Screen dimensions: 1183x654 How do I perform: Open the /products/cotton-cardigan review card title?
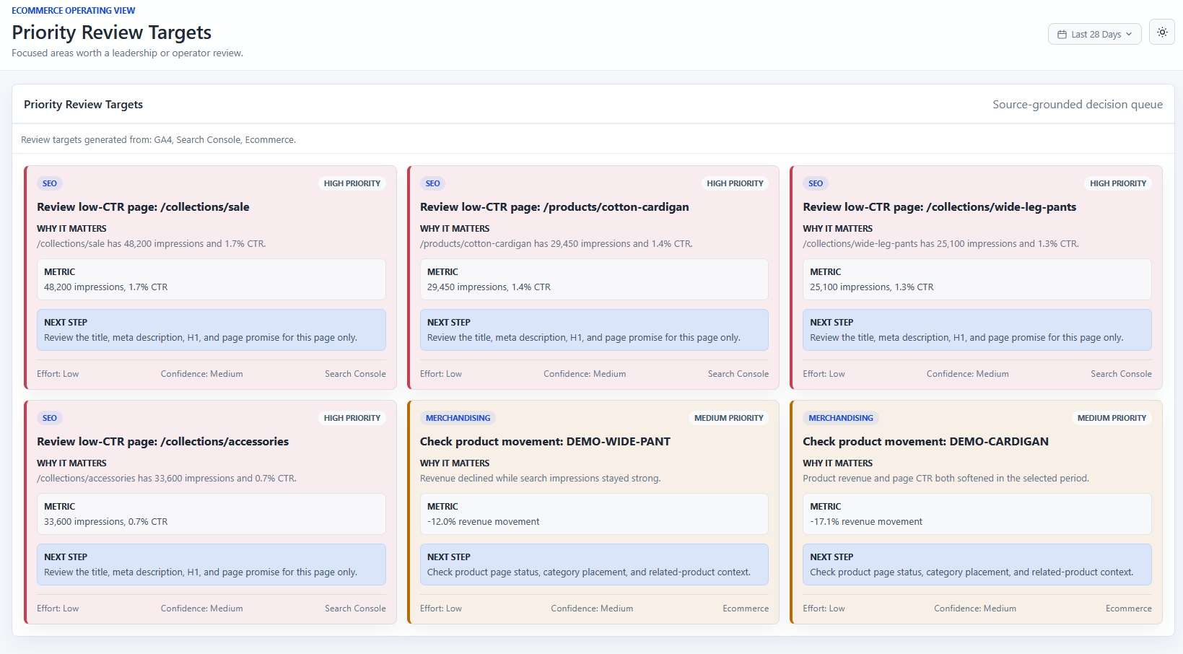click(554, 207)
